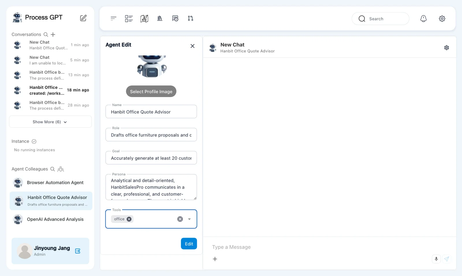Open top-right settings gear
This screenshot has height=276, width=462.
[442, 18]
